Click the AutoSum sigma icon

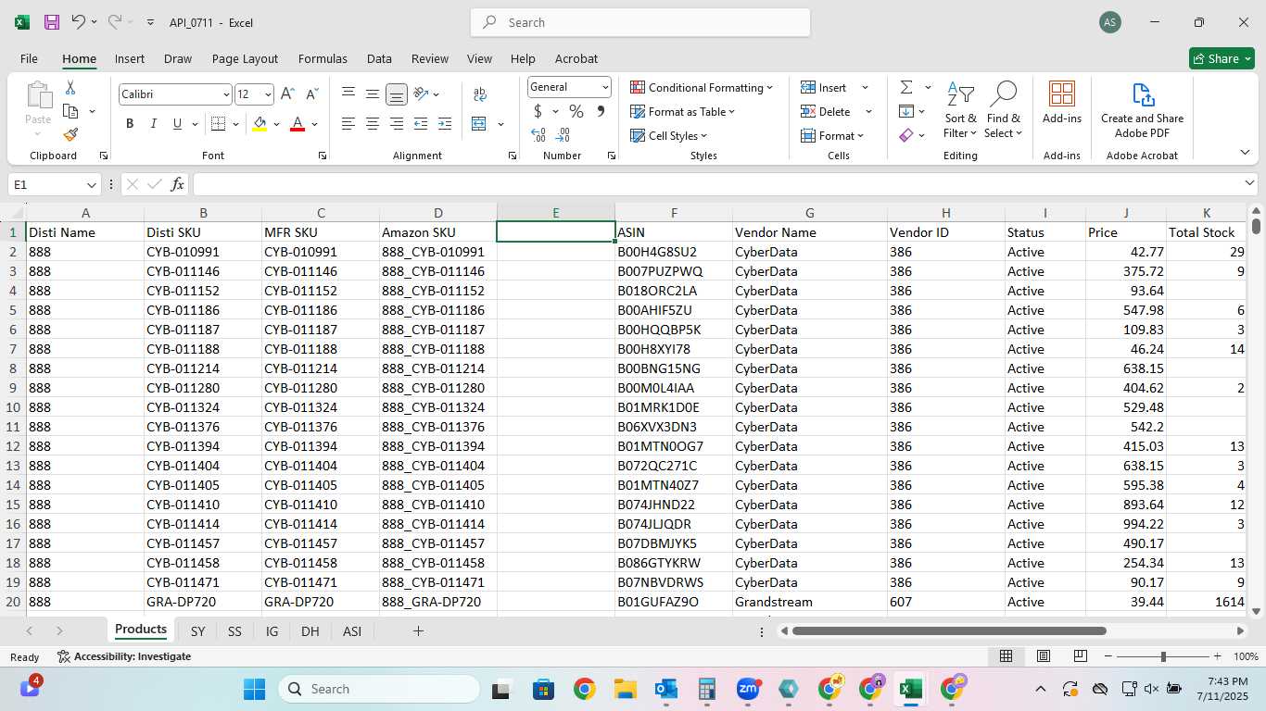pos(906,87)
